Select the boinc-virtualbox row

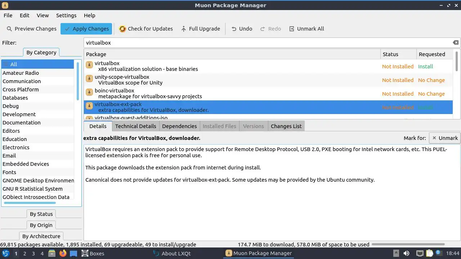268,94
